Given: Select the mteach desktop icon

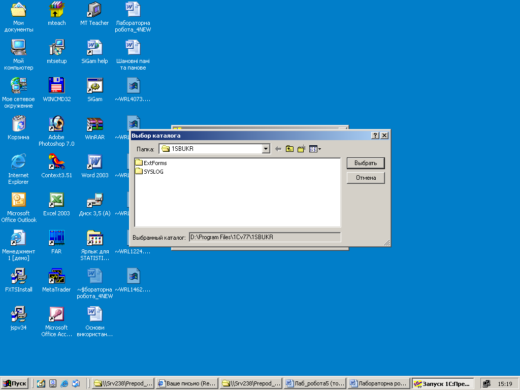Looking at the screenshot, I should (56, 13).
